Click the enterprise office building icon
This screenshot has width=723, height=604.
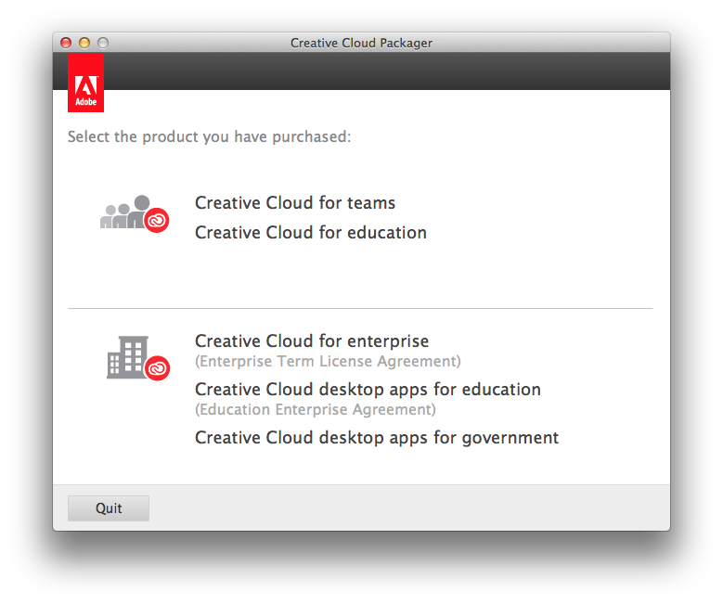[x=127, y=357]
